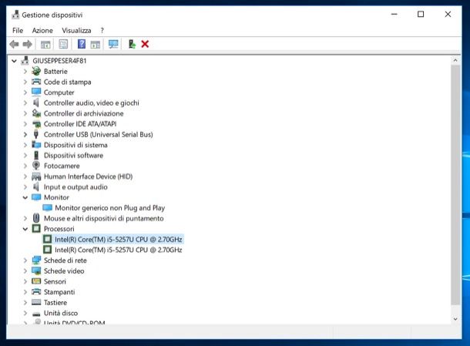Click the Tastiere keyboard icon
470x346 pixels.
(x=36, y=302)
